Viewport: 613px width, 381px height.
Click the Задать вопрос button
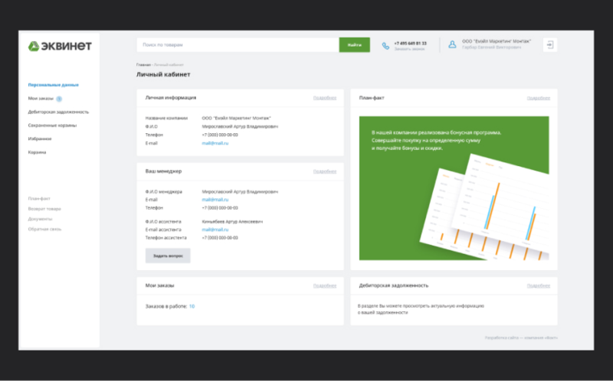click(168, 256)
